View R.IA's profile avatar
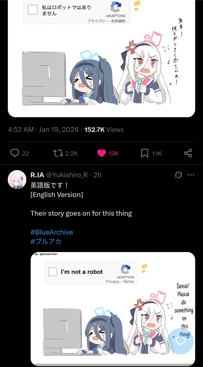203x367 pixels. [x=17, y=179]
